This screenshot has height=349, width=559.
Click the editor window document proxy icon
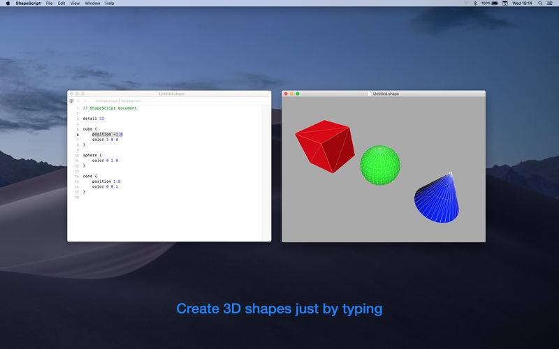coord(155,94)
